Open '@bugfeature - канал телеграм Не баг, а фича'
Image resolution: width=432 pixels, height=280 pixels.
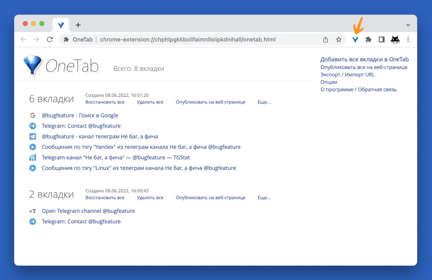click(x=100, y=137)
